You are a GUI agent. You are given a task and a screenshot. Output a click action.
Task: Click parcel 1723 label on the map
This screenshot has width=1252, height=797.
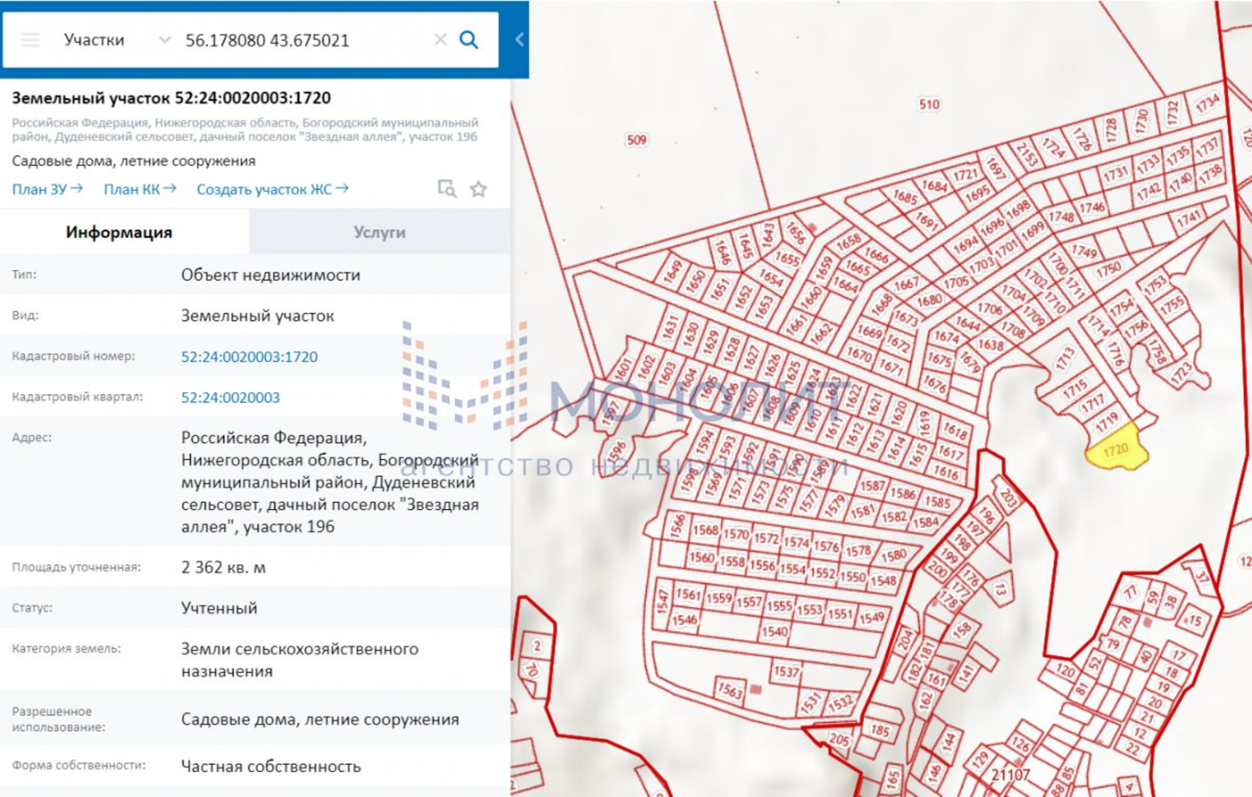(x=1183, y=374)
